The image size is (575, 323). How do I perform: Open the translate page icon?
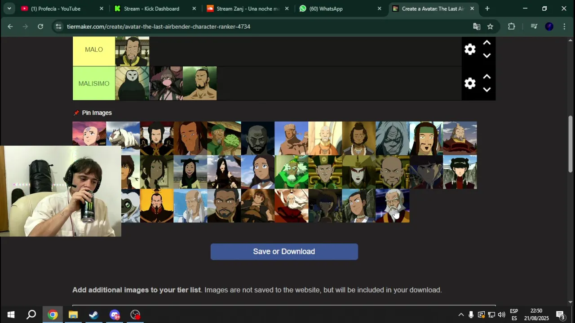click(x=477, y=26)
